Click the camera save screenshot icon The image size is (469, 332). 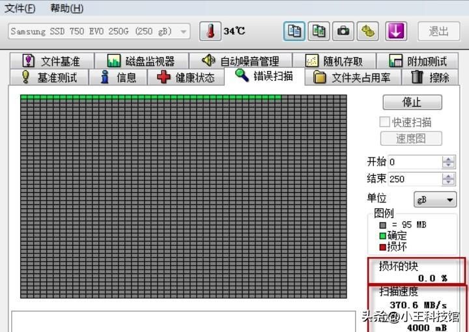[343, 31]
